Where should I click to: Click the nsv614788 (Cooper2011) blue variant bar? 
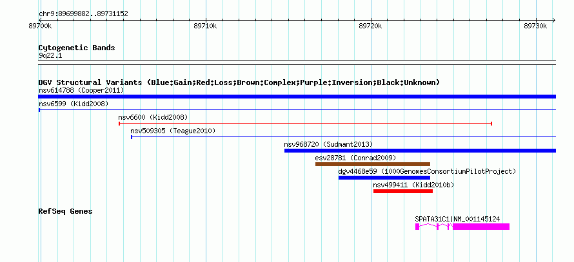click(x=297, y=97)
